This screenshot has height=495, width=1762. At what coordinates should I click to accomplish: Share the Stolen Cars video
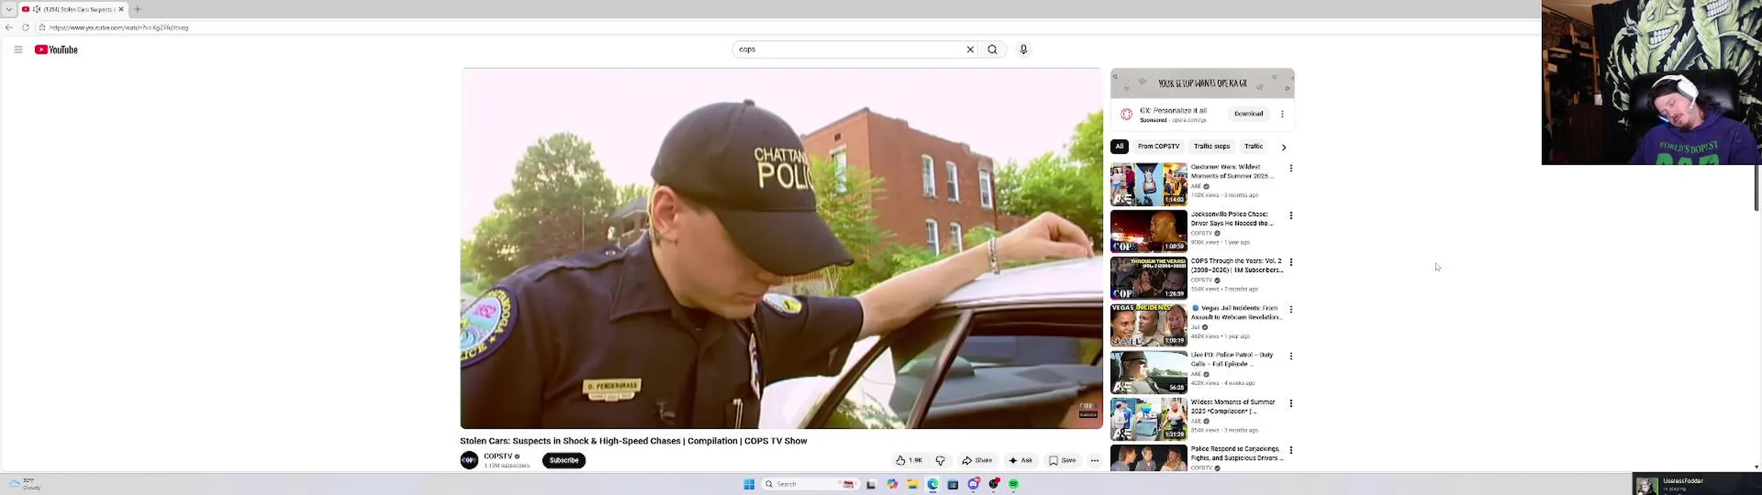(x=977, y=461)
